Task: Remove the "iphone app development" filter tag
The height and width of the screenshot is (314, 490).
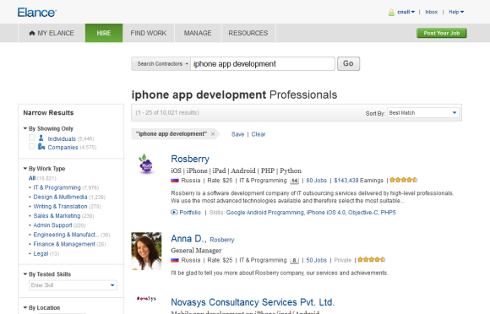Action: [213, 134]
